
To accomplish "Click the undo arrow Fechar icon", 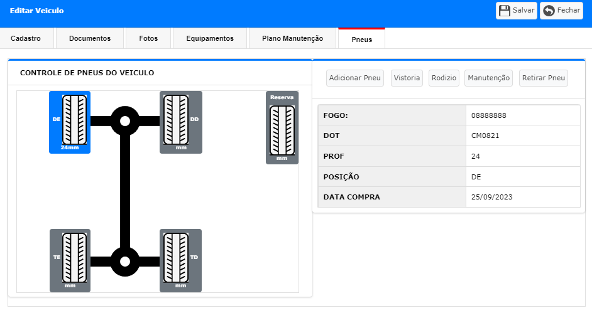I will [549, 11].
